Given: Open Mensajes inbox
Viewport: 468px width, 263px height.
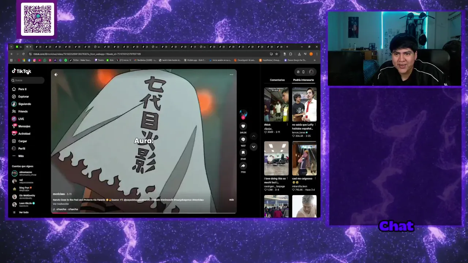Looking at the screenshot, I should (21, 126).
